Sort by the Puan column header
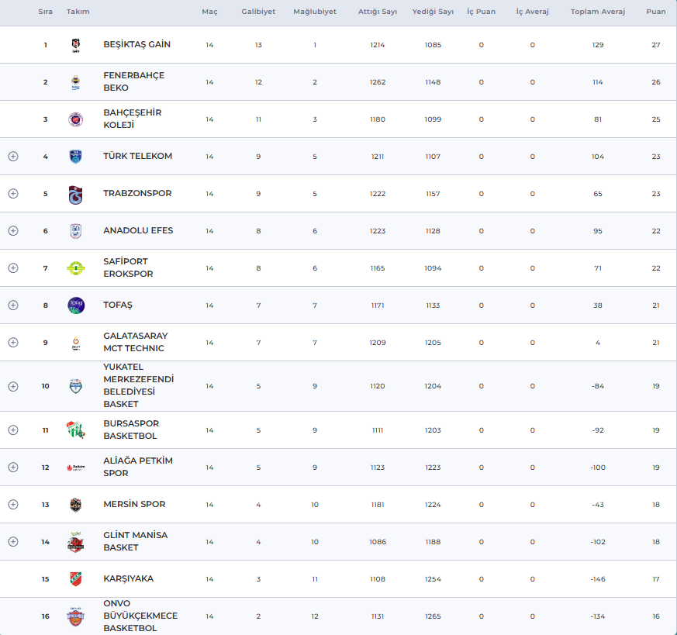Screen dimensions: 677x635 point(655,12)
